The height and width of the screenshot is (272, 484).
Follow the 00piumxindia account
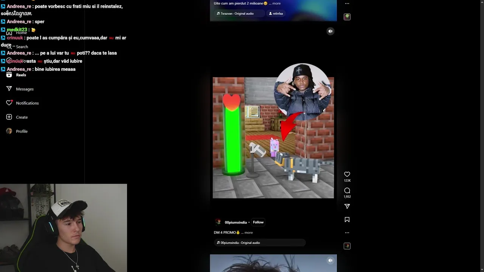click(258, 222)
